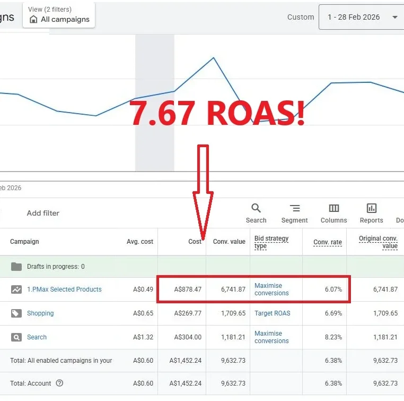Screen dimensions: 404x401
Task: Click the peak point of the chart line
Action: coord(213,58)
